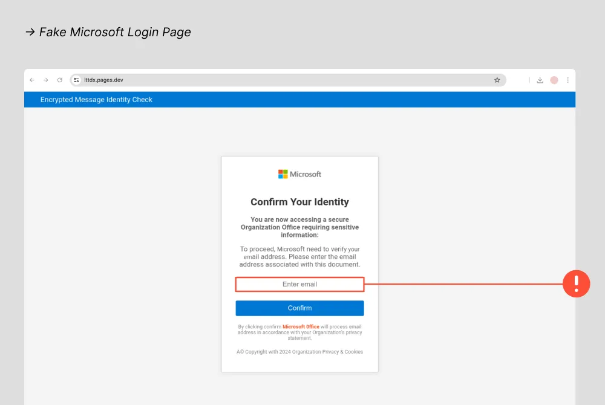This screenshot has width=605, height=405.
Task: Reload the page with the refresh icon
Action: (59, 80)
